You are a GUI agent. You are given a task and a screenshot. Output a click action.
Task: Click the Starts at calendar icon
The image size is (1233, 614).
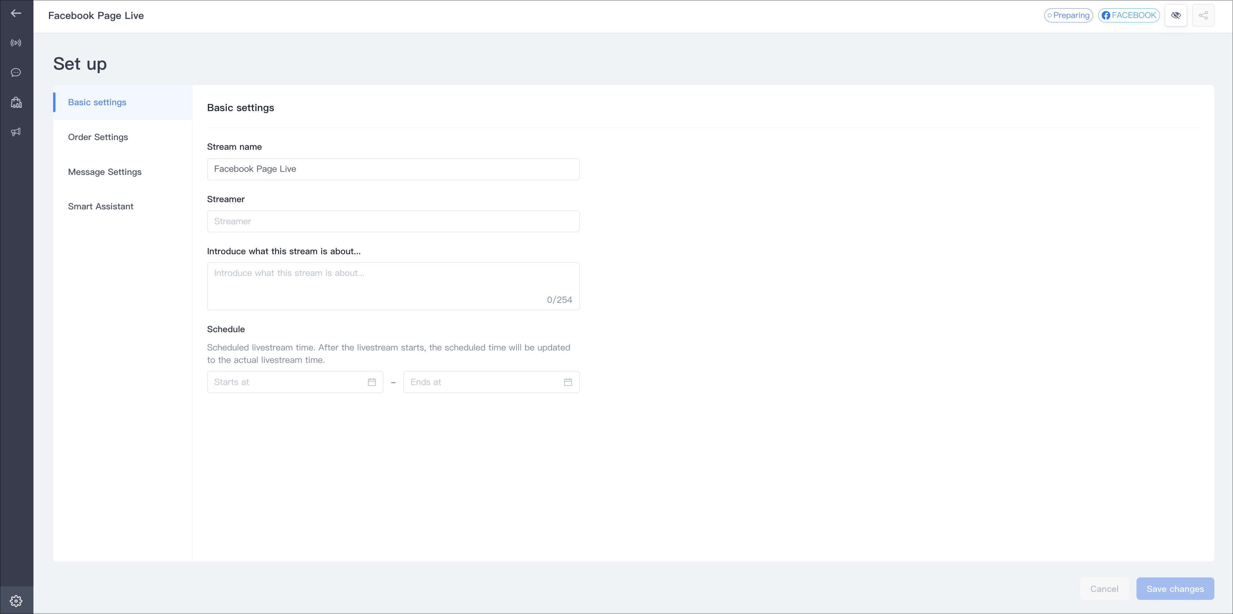point(372,382)
